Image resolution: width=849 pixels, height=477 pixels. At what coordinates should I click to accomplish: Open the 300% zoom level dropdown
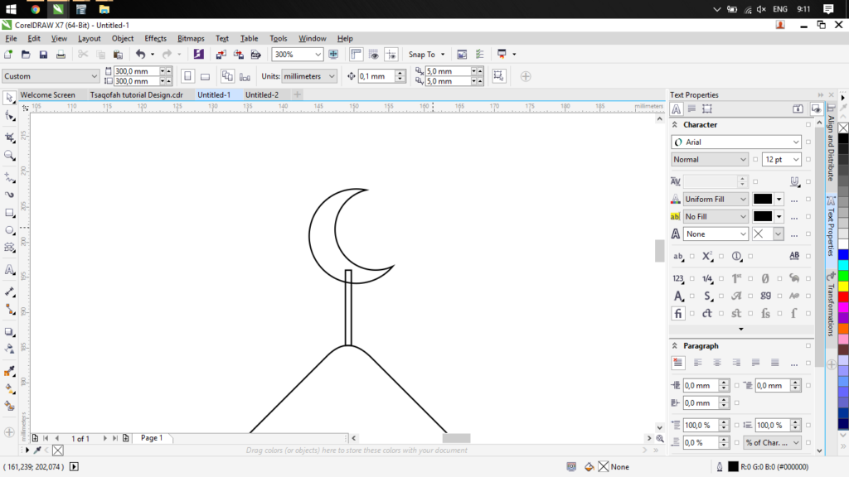pos(318,55)
